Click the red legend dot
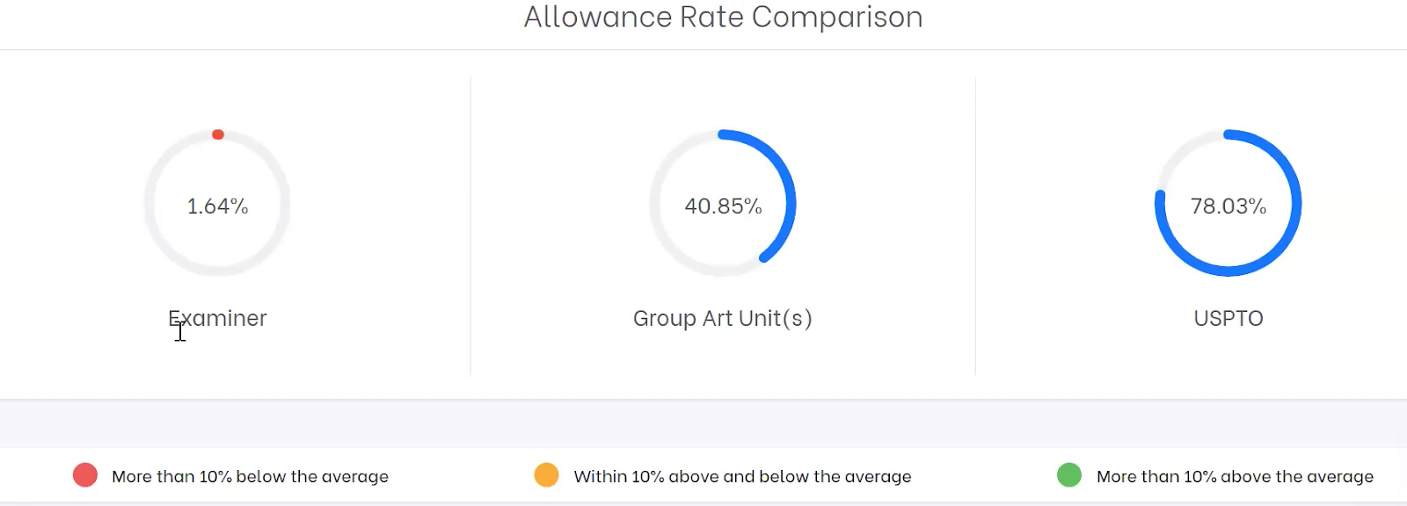1407x506 pixels. 85,475
